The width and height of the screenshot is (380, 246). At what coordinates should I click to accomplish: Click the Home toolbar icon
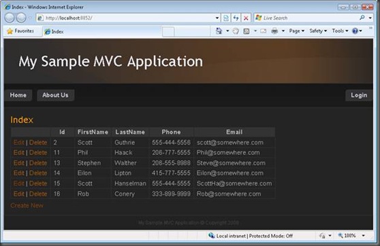219,31
